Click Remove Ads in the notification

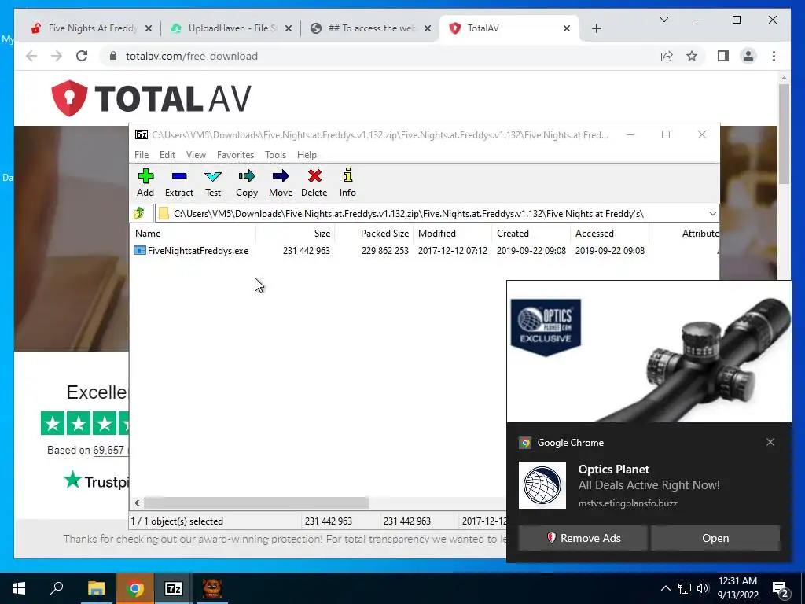click(x=583, y=538)
